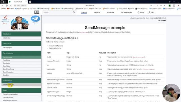Click the SendMessage example heading
Screen dimensions: 181x102
click(x=105, y=28)
